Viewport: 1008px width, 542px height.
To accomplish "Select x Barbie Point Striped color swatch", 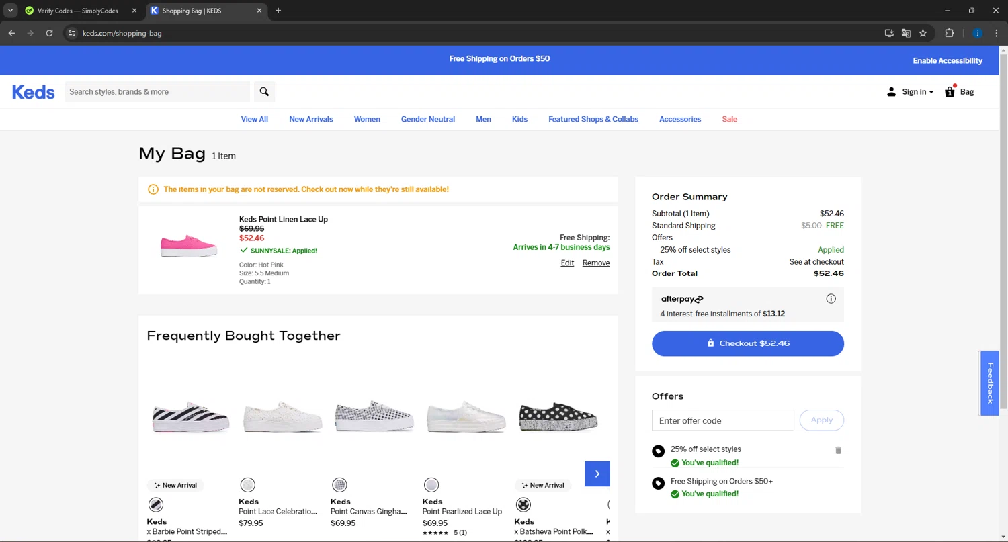I will (155, 504).
